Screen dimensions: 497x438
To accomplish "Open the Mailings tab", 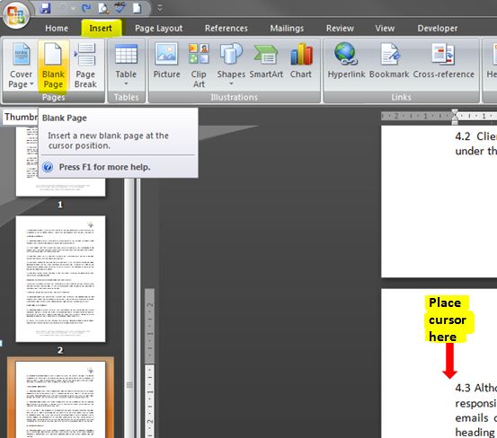I will pyautogui.click(x=287, y=28).
